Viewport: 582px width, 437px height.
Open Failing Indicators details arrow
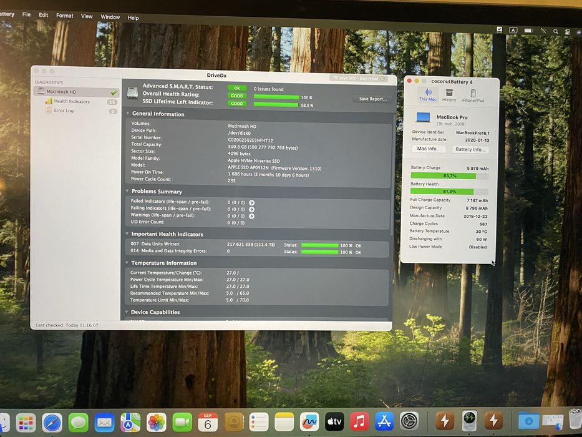251,209
